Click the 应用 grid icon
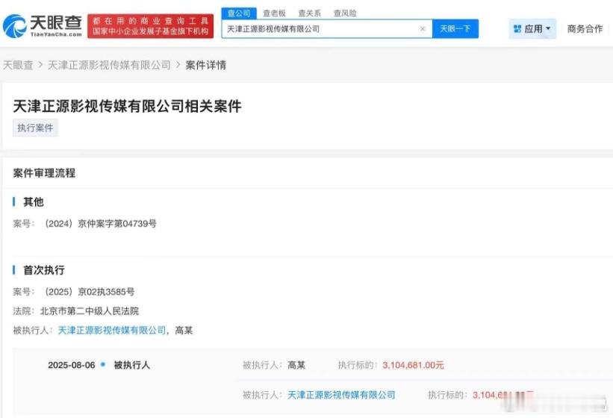This screenshot has height=418, width=613. click(x=517, y=29)
